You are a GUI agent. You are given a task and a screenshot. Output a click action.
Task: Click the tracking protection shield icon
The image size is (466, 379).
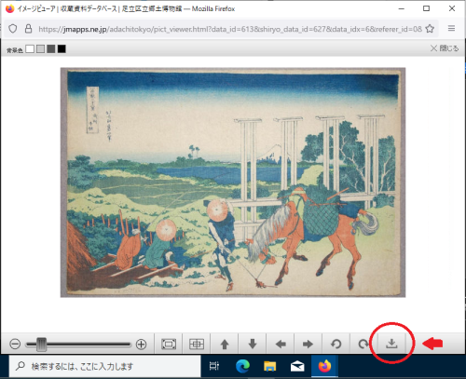tap(13, 29)
